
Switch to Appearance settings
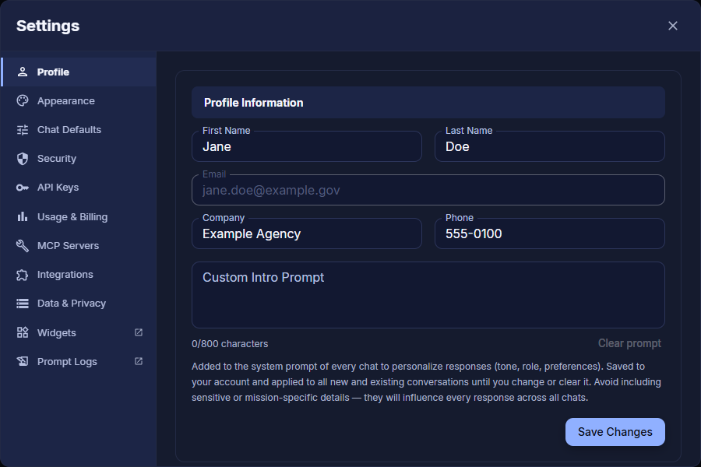[x=79, y=100]
